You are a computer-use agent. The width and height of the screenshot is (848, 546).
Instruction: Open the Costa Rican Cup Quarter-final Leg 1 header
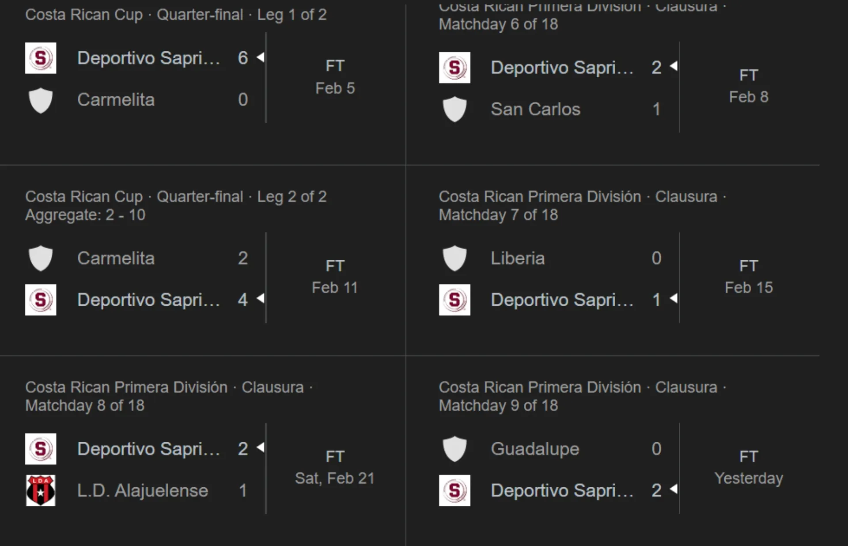point(176,15)
